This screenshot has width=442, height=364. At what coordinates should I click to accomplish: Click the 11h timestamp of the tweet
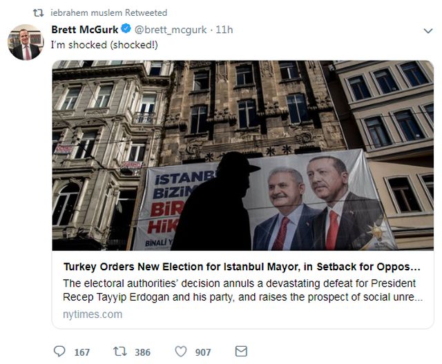(x=224, y=30)
